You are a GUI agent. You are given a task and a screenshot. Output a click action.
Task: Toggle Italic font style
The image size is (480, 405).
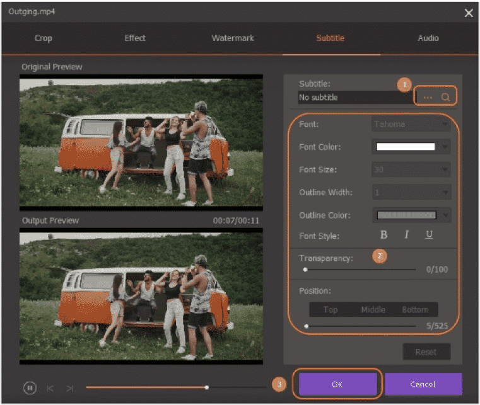coord(406,235)
